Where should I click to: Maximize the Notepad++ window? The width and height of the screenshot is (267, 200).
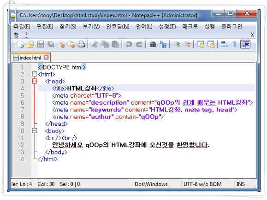click(231, 13)
